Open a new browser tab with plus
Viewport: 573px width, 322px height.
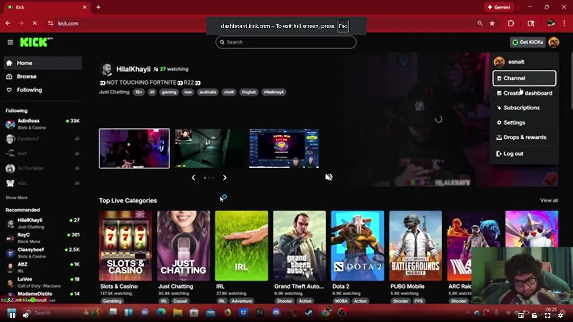98,7
